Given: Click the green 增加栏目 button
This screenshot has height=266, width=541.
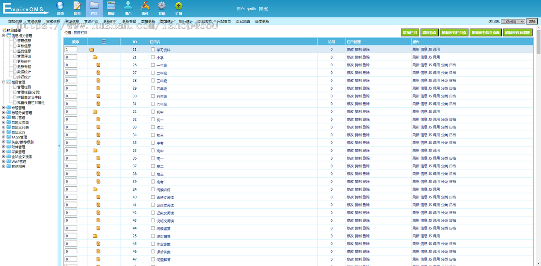Looking at the screenshot, I should (410, 32).
